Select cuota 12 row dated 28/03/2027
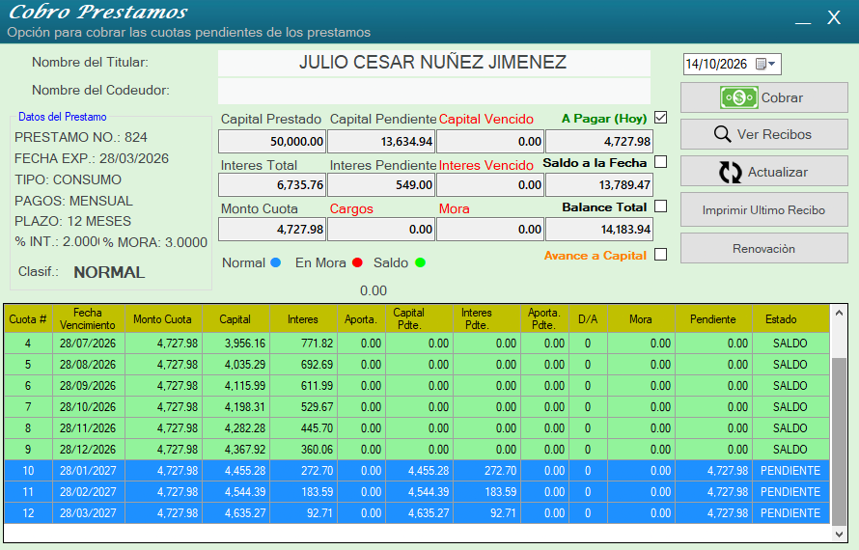Image resolution: width=859 pixels, height=550 pixels. pyautogui.click(x=417, y=512)
